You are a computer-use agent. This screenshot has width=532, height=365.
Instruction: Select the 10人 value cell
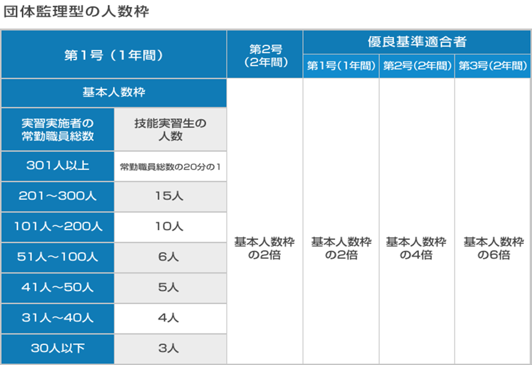(170, 227)
